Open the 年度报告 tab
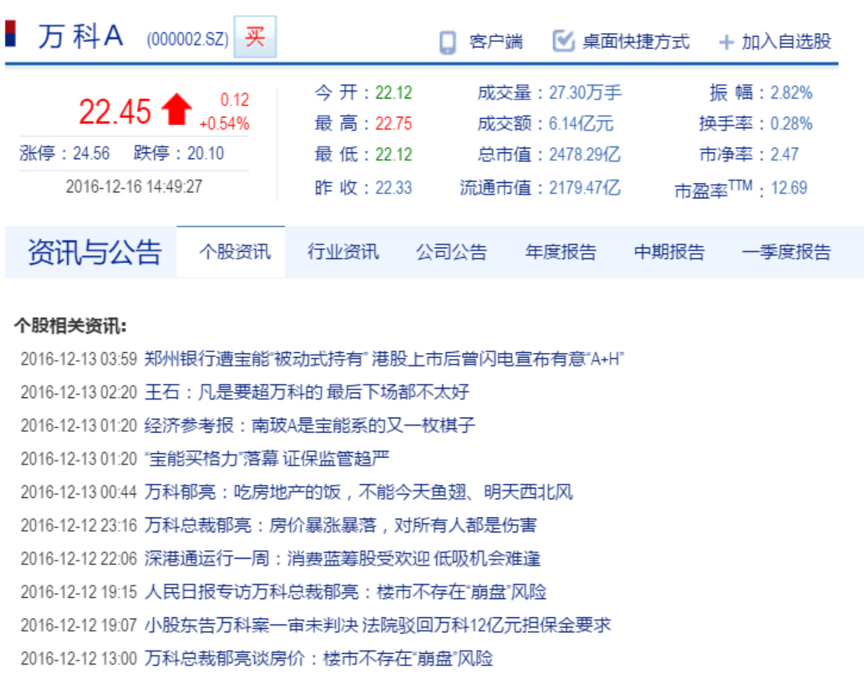 click(560, 252)
